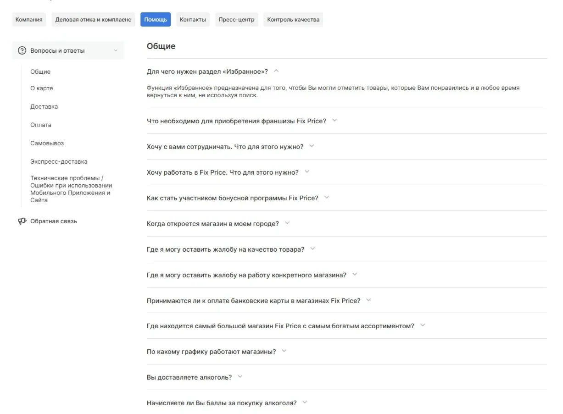The width and height of the screenshot is (563, 414).
Task: Click the megaphone icon next to Обратная связь
Action: click(22, 221)
